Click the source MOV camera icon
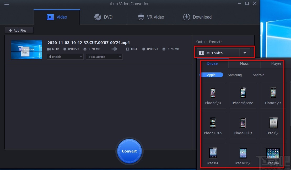 point(49,49)
